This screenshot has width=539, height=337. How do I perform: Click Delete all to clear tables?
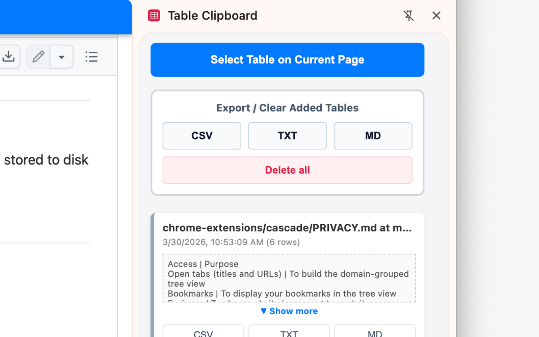tap(287, 170)
